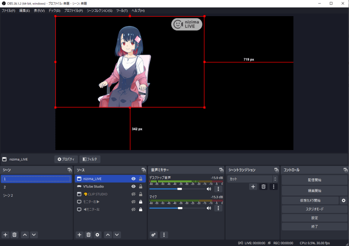349x246 pixels.
Task: Open the ドック(D) menu
Action: (54, 10)
